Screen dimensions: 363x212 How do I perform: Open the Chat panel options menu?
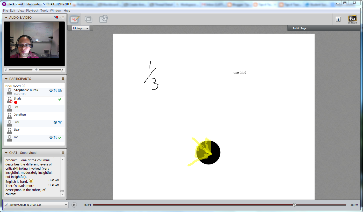[x=62, y=153]
